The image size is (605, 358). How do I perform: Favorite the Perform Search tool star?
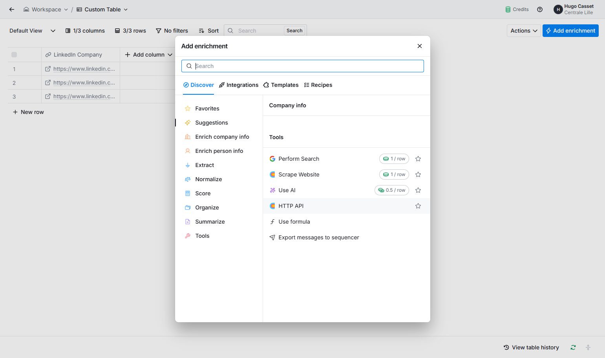coord(418,159)
